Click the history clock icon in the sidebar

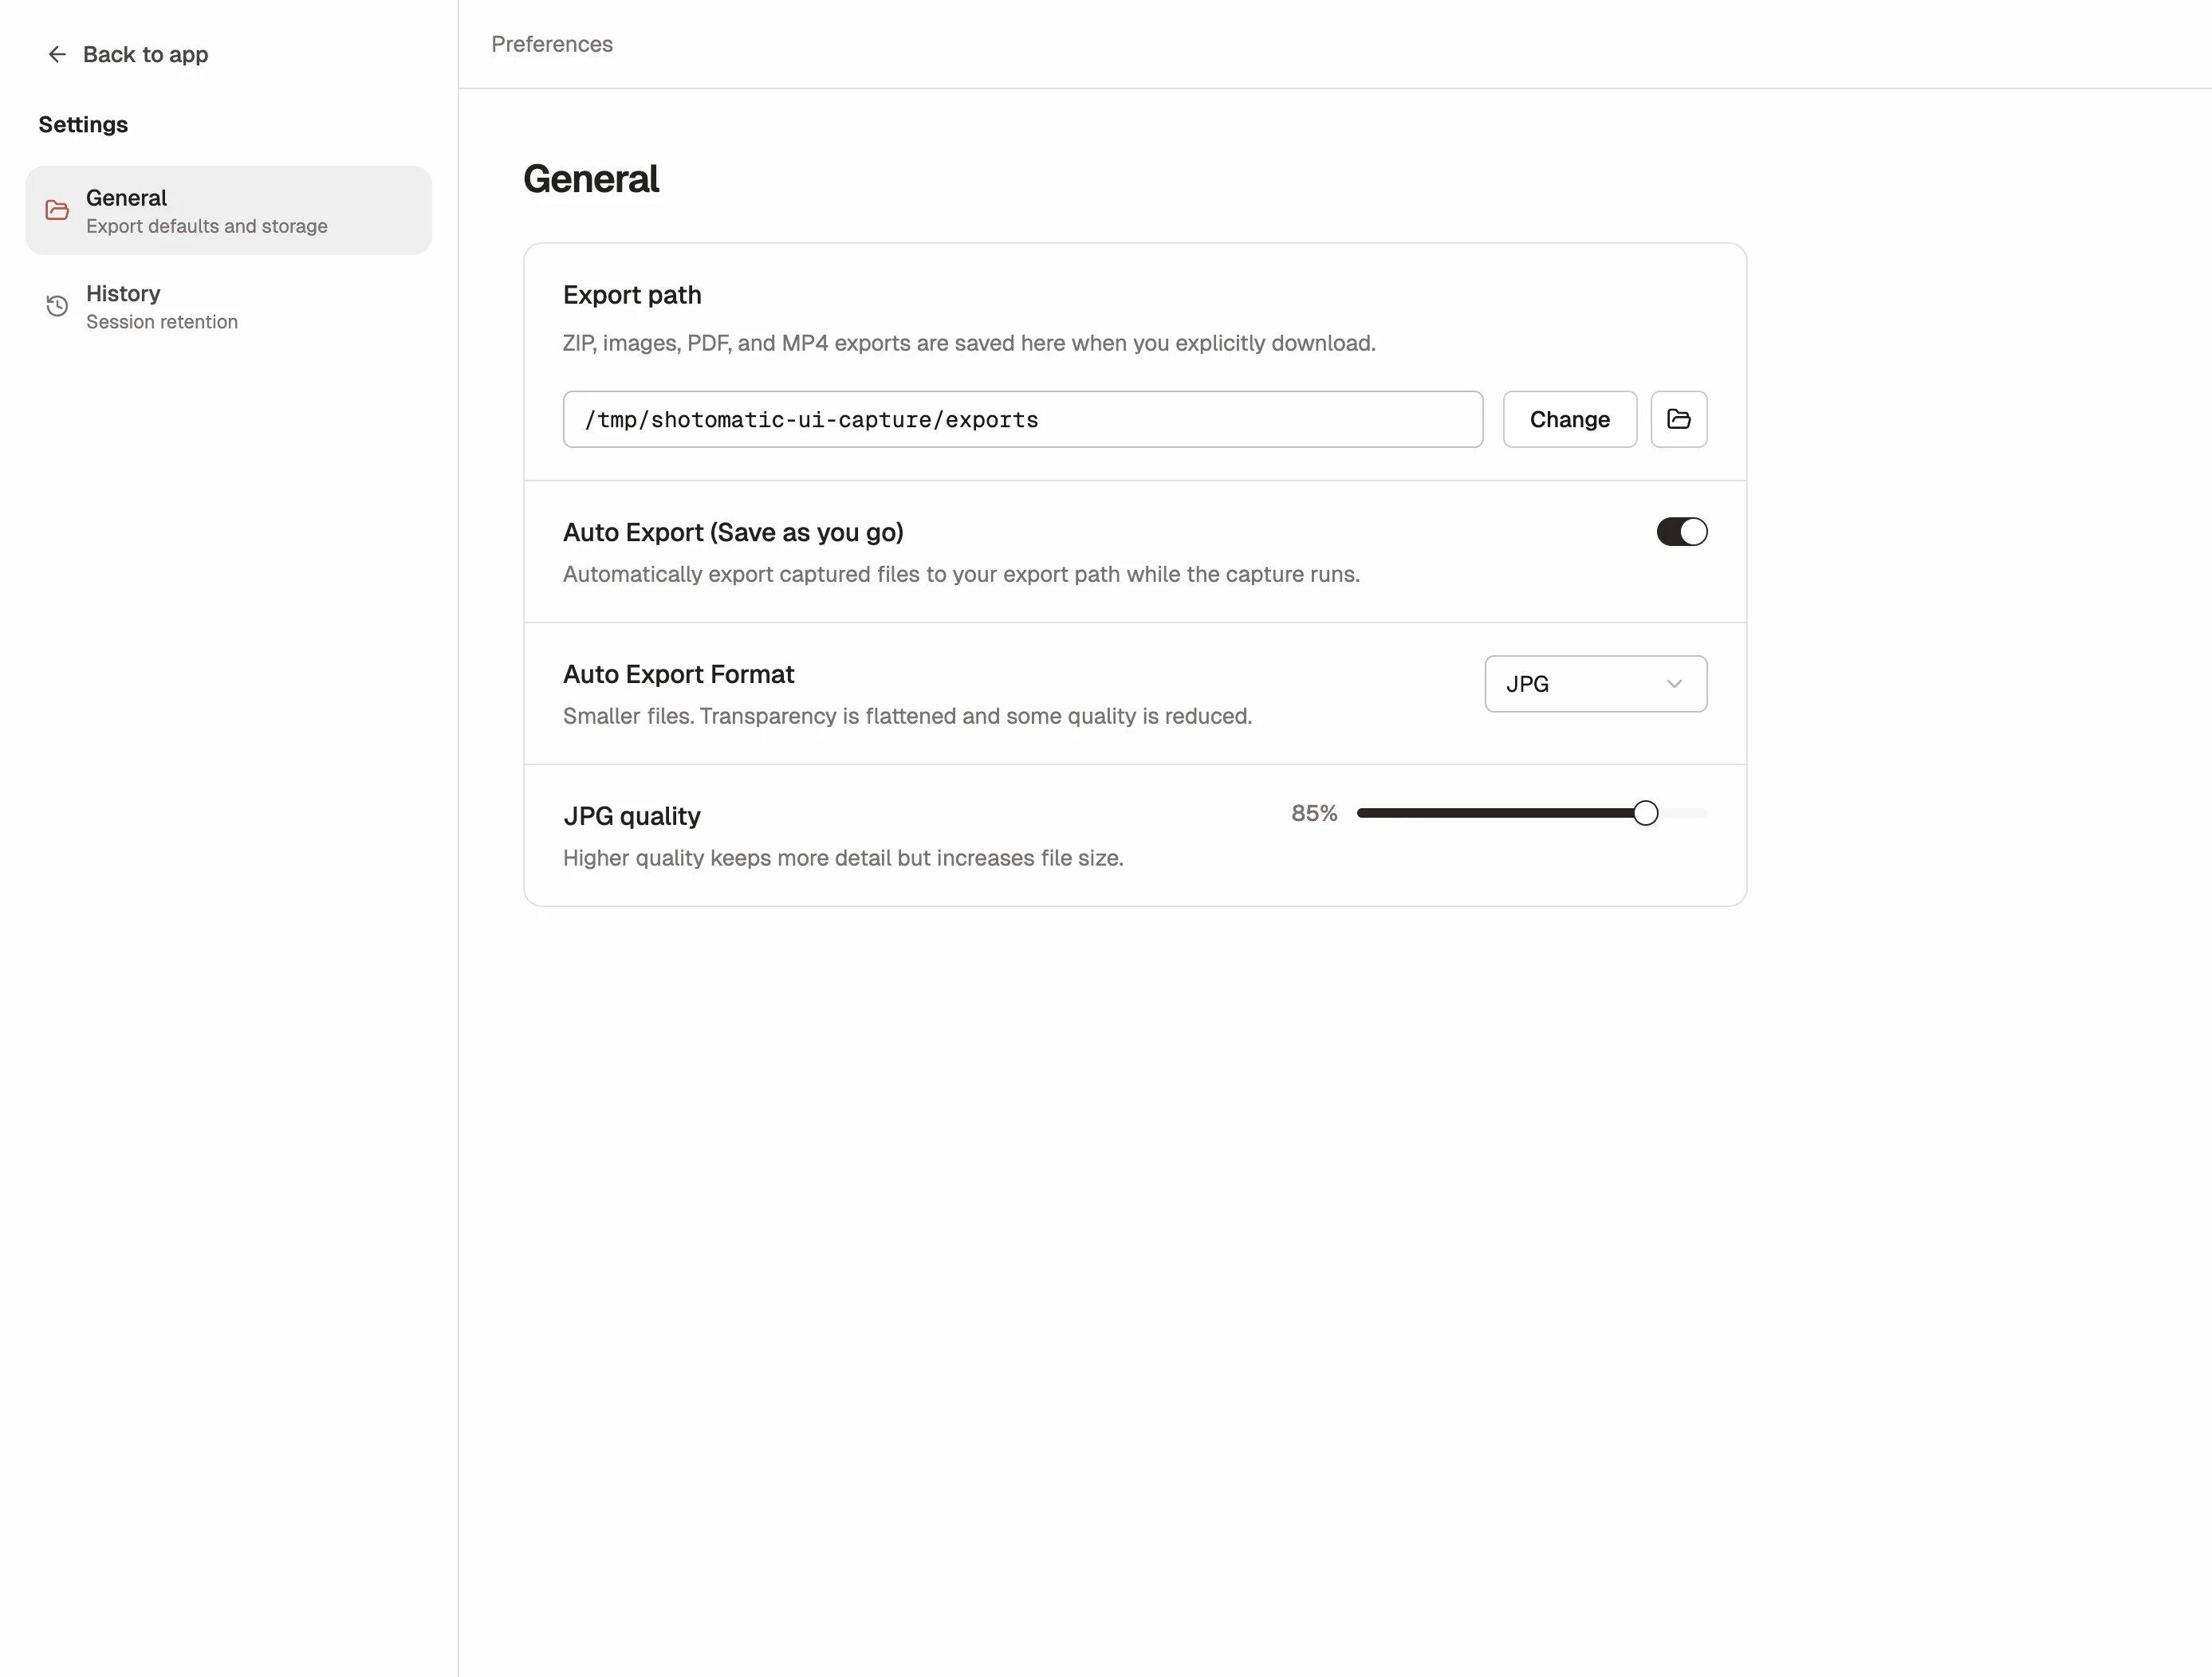(56, 306)
